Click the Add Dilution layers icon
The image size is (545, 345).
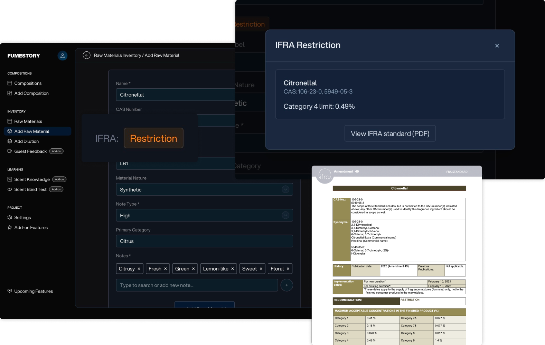(x=10, y=141)
